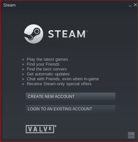This screenshot has height=142, width=138.
Task: Click the round Steam logo icon
Action: click(x=34, y=34)
